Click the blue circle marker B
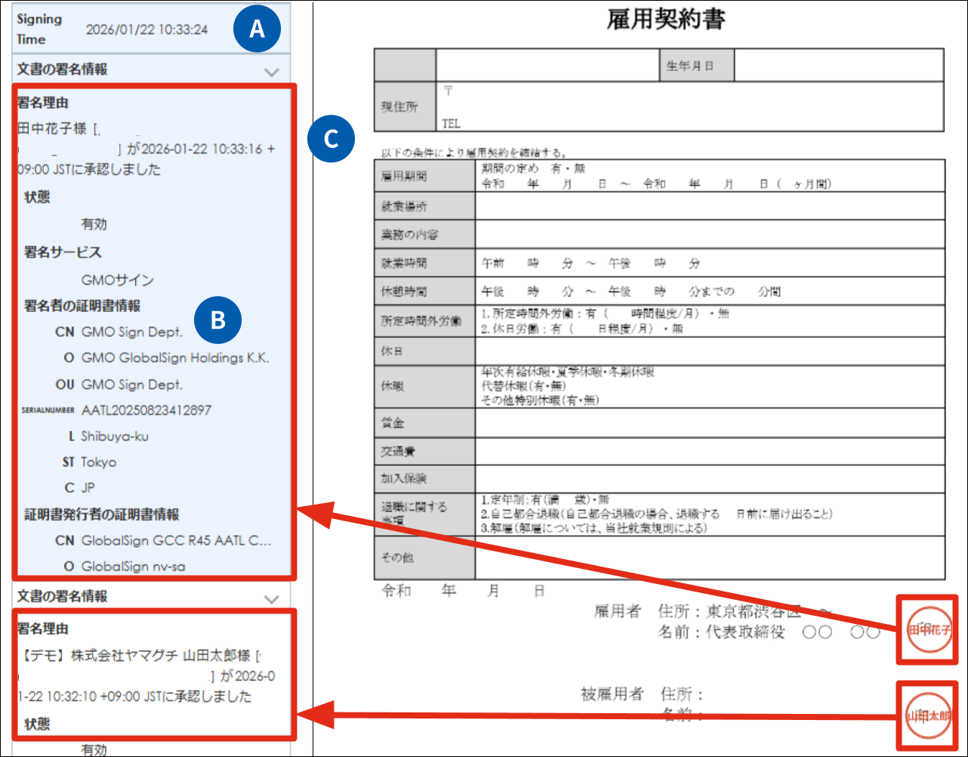 (217, 320)
